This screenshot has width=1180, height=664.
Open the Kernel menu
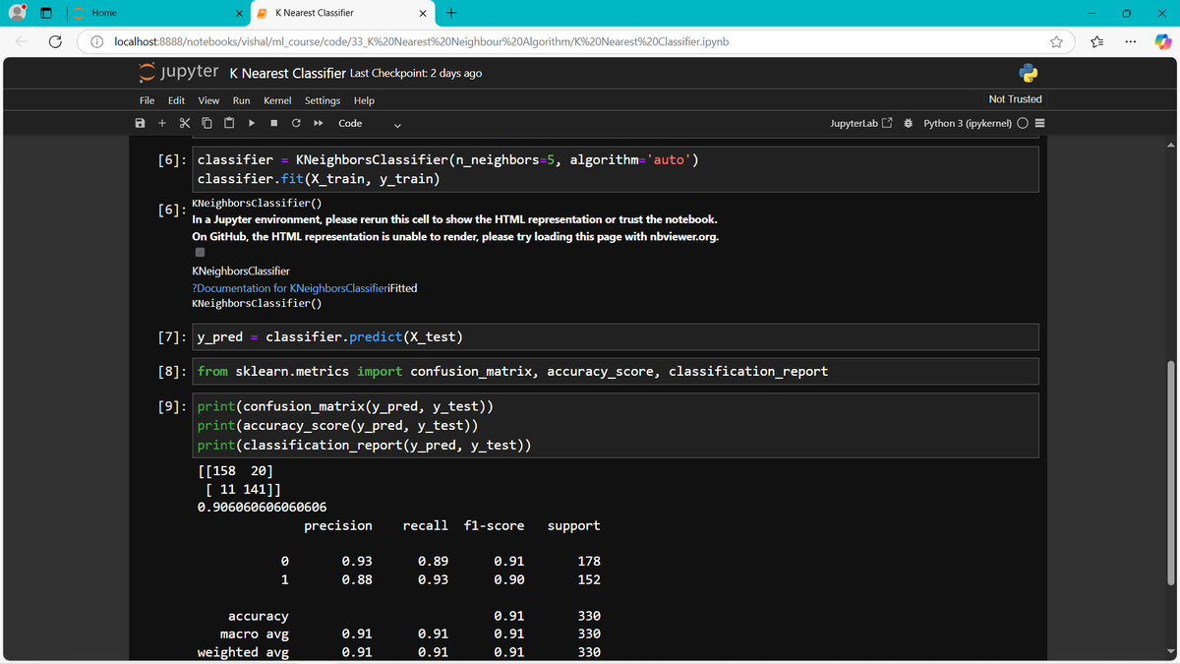pos(277,100)
